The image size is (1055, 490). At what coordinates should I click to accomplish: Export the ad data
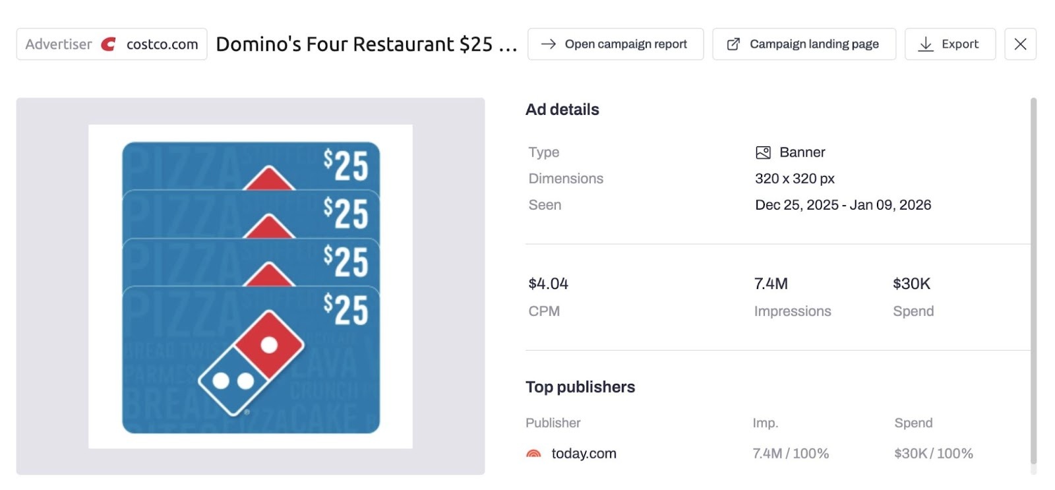[950, 44]
